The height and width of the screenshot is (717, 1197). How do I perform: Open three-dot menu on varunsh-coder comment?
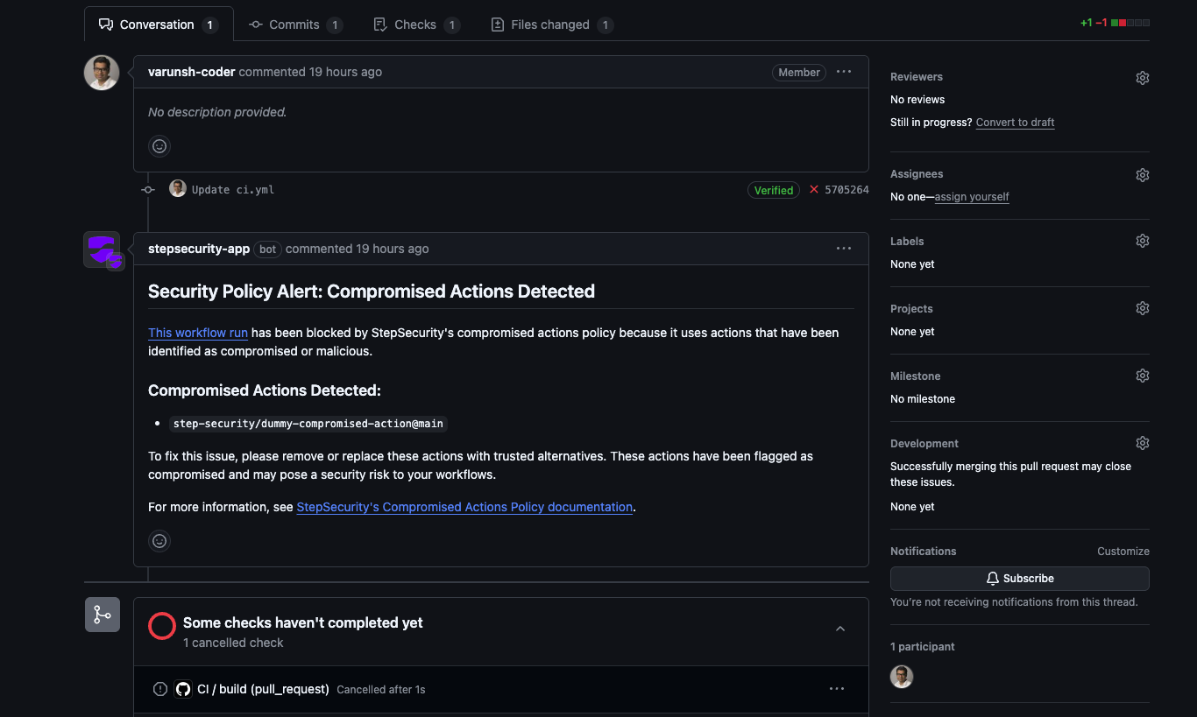(x=844, y=72)
